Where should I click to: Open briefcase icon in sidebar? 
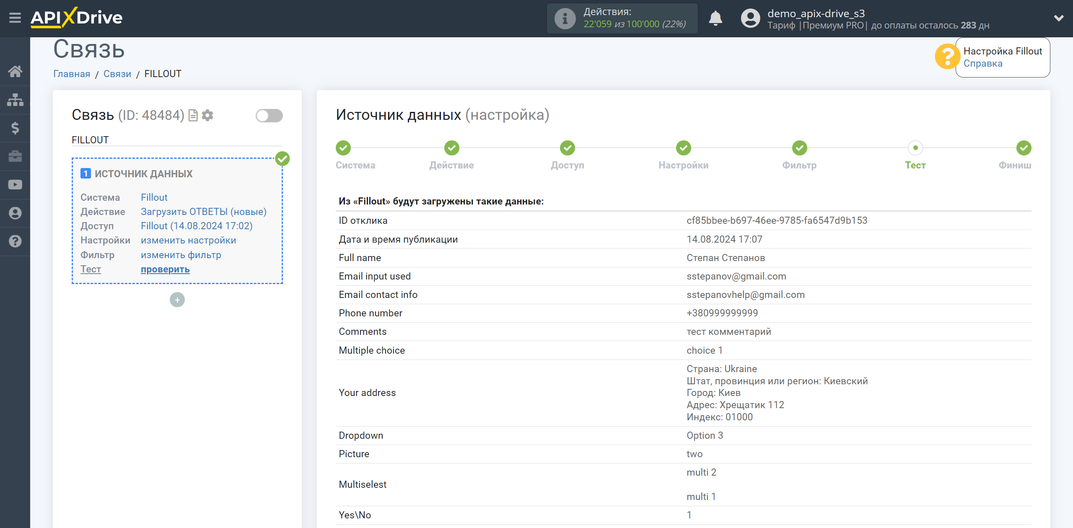pyautogui.click(x=15, y=156)
